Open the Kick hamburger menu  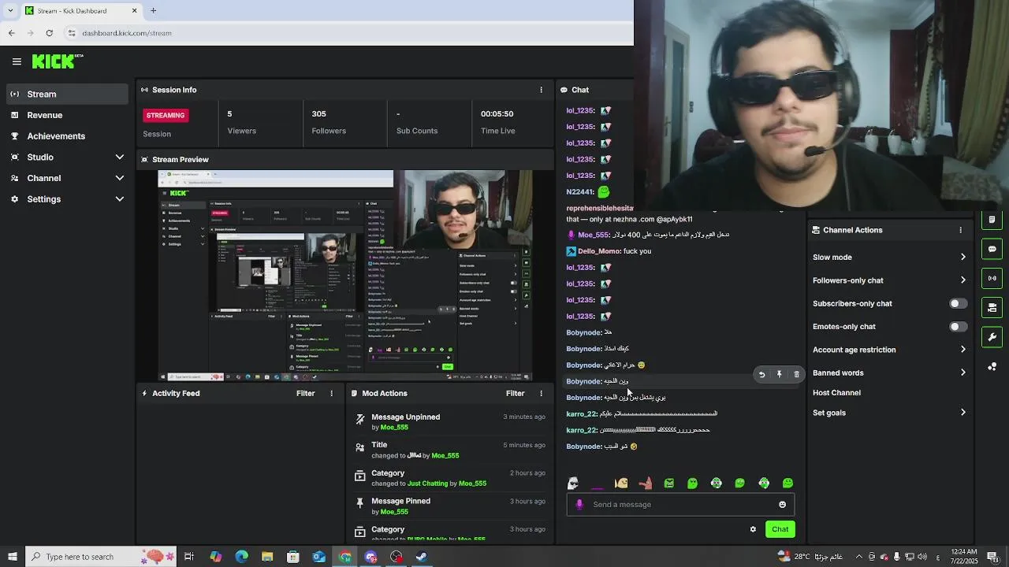coord(17,61)
